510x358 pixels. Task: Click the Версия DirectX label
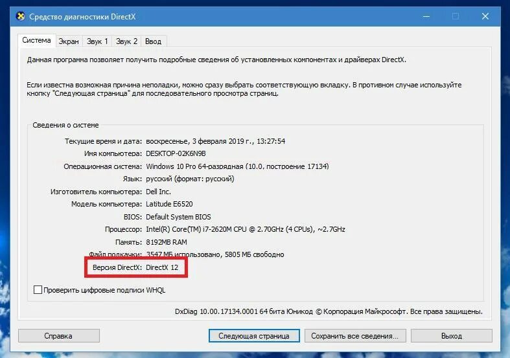(117, 267)
